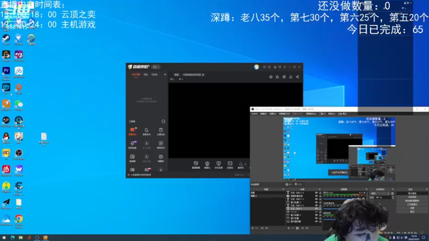Click the bottom mixer channel volume slider
The height and width of the screenshot is (241, 429).
click(329, 220)
